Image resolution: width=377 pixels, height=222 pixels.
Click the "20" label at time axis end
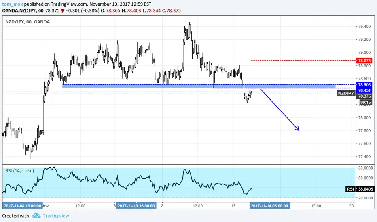(351, 206)
